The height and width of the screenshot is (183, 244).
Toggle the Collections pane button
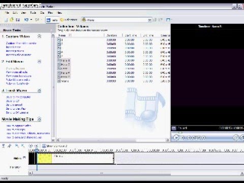69,20
